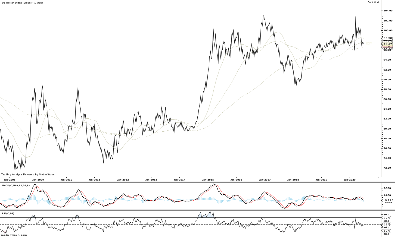Click the Jan-2008 date on time axis
Image resolution: width=395 pixels, height=237 pixels.
click(x=10, y=180)
